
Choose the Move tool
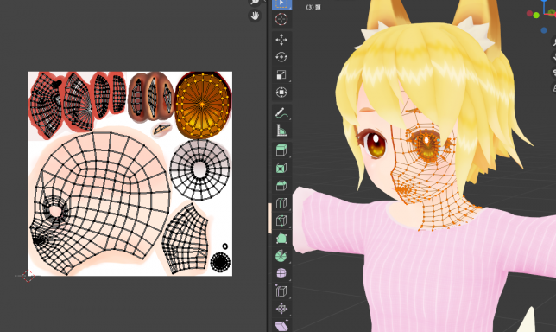coord(282,40)
